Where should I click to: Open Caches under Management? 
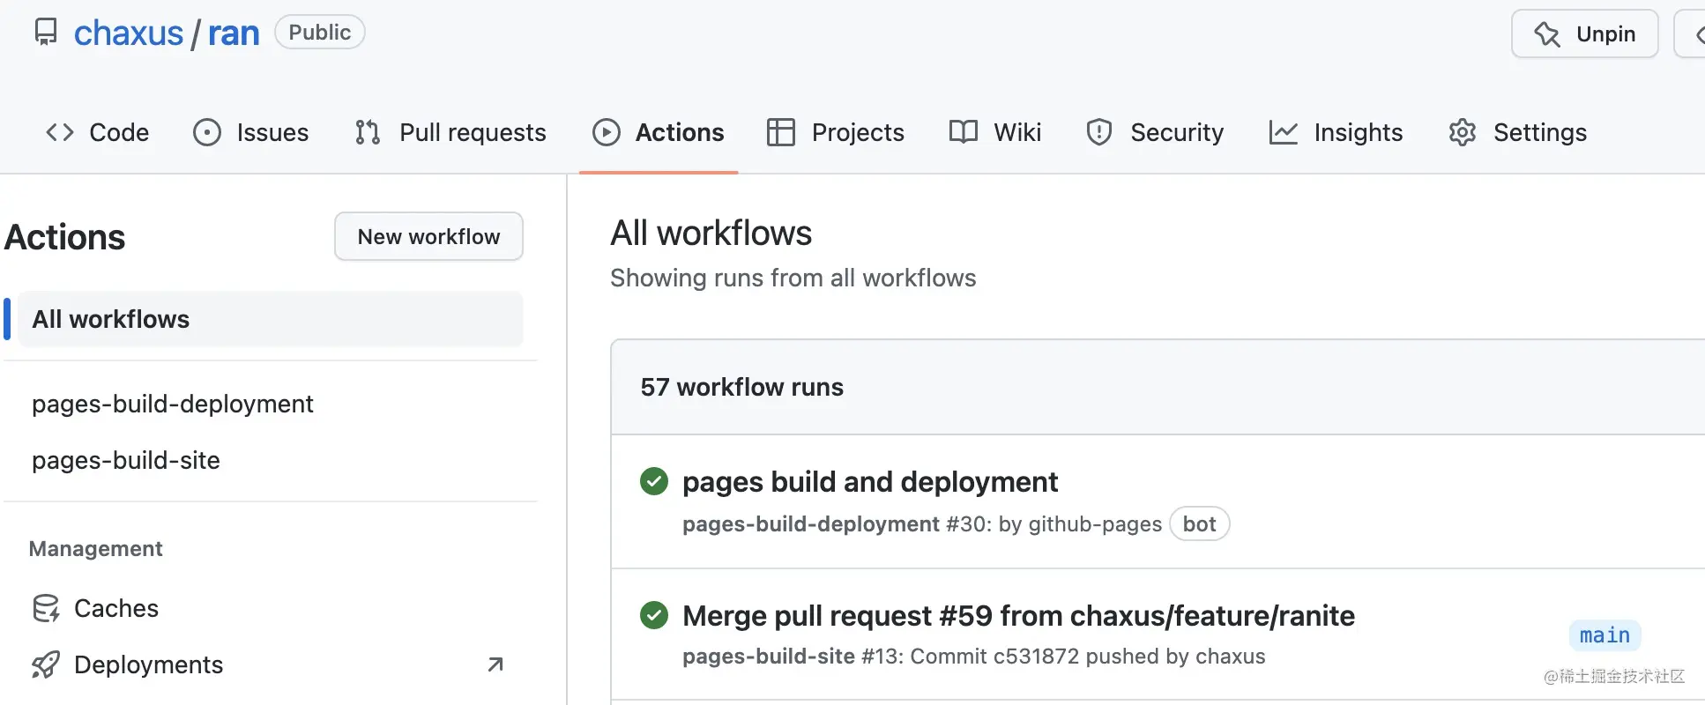click(116, 608)
